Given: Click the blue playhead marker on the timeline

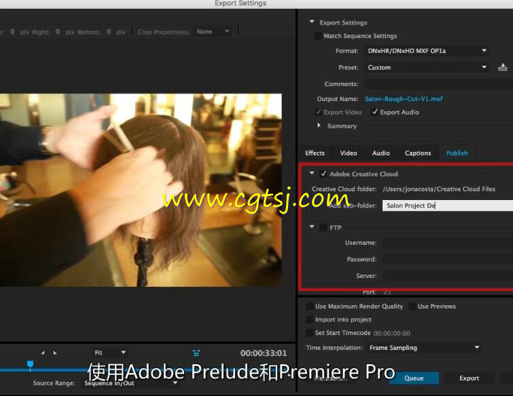Looking at the screenshot, I should pyautogui.click(x=30, y=365).
